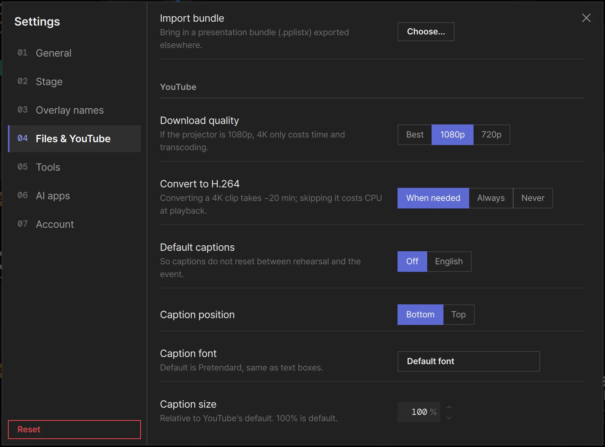
Task: Turn default captions Off
Action: pyautogui.click(x=412, y=262)
